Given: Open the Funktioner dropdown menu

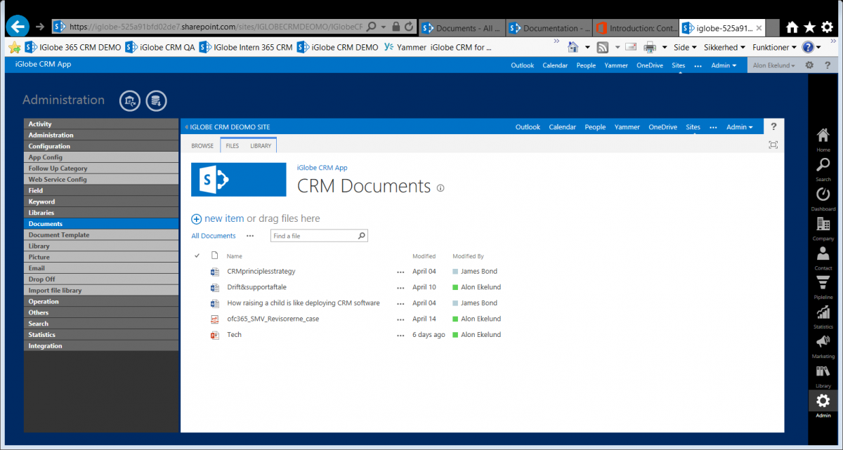Looking at the screenshot, I should (774, 48).
